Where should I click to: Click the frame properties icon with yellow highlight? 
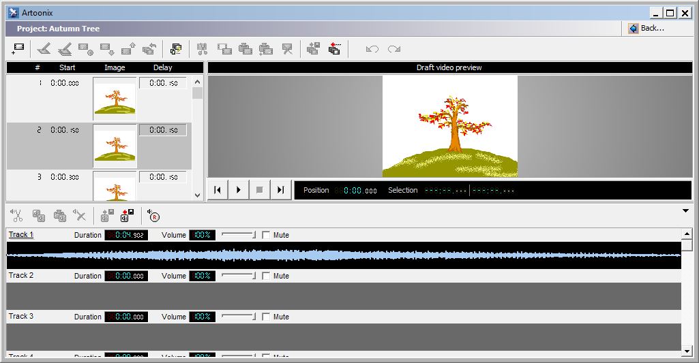coord(176,48)
